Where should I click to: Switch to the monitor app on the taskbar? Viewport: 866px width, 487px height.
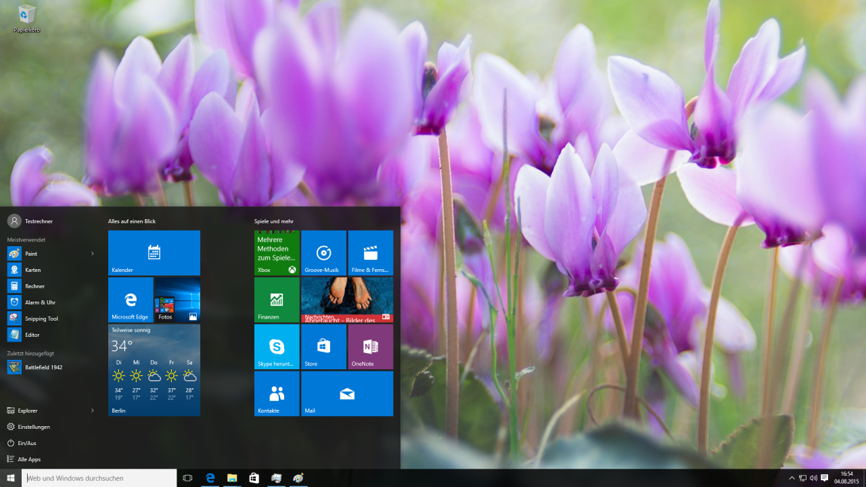276,478
